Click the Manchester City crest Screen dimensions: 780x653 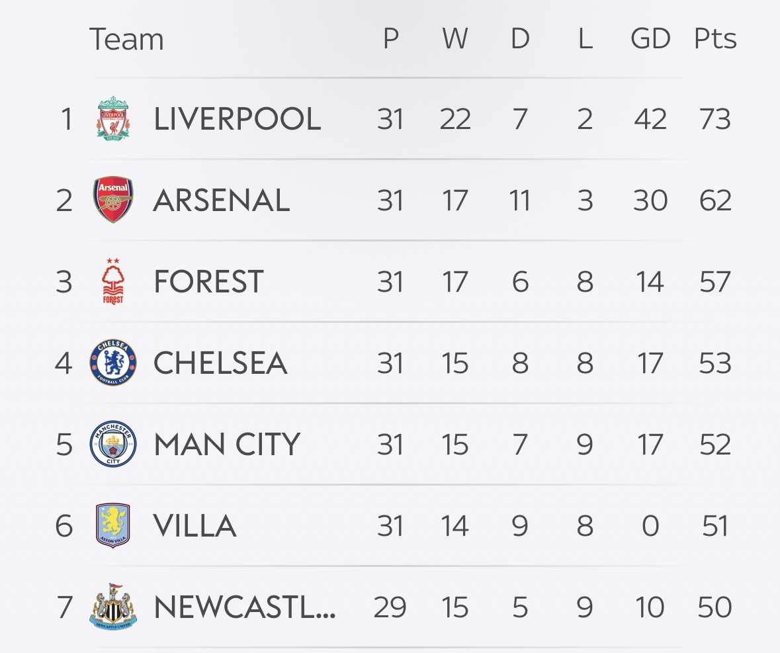pyautogui.click(x=113, y=444)
